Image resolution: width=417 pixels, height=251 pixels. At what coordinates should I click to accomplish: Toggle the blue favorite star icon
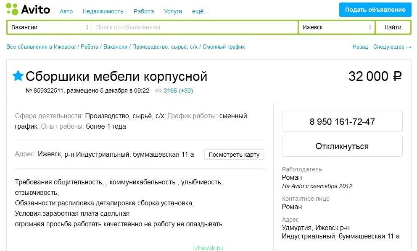click(18, 76)
